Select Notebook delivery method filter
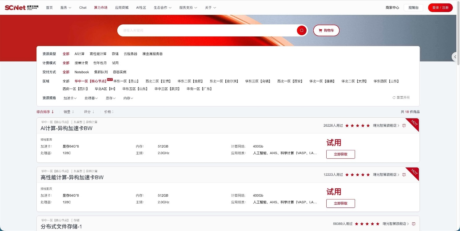This screenshot has width=460, height=231. pyautogui.click(x=82, y=72)
